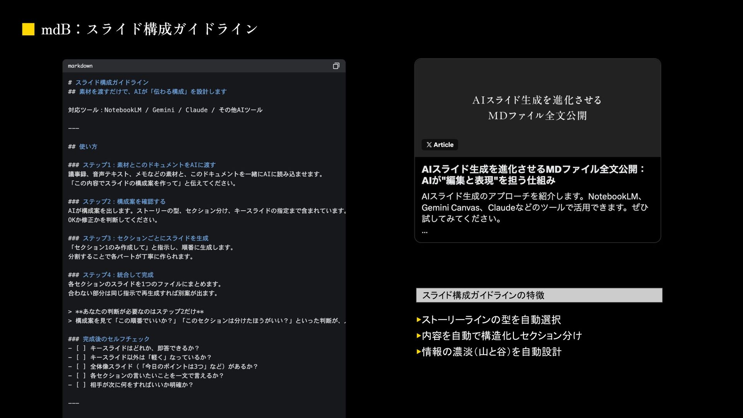Image resolution: width=743 pixels, height=418 pixels.
Task: Click the yellow square title marker
Action: click(x=28, y=29)
